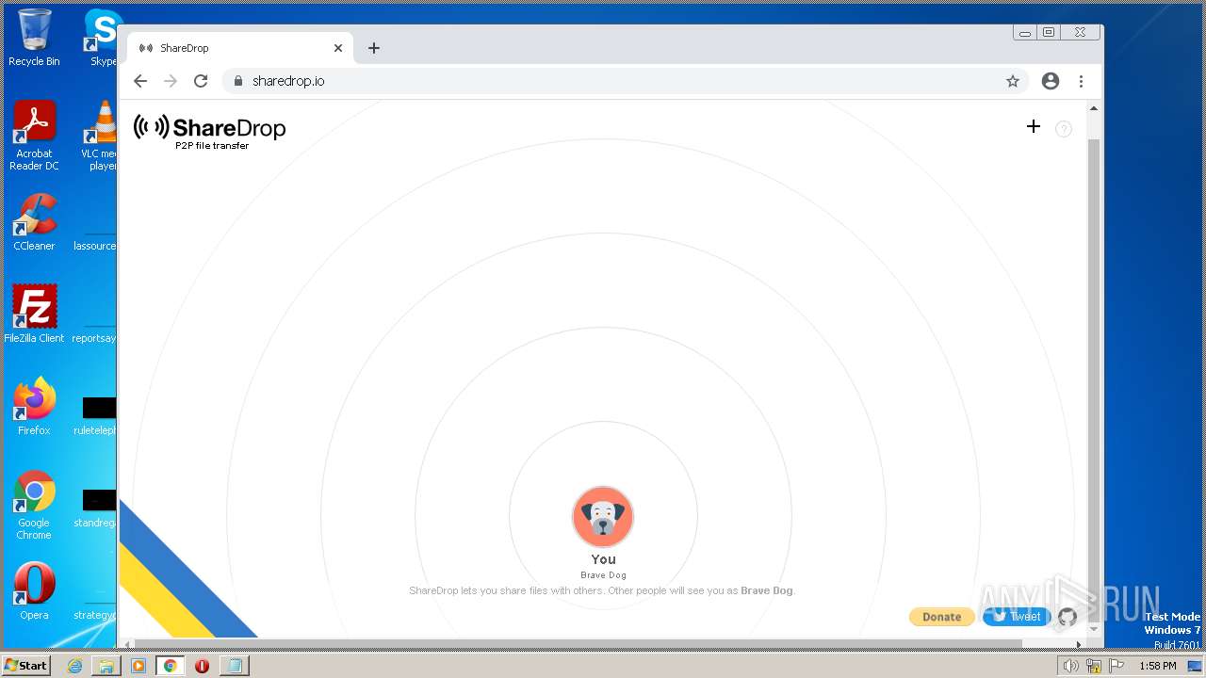Click the browser forward arrow
Viewport: 1206px width, 678px height.
pyautogui.click(x=171, y=81)
